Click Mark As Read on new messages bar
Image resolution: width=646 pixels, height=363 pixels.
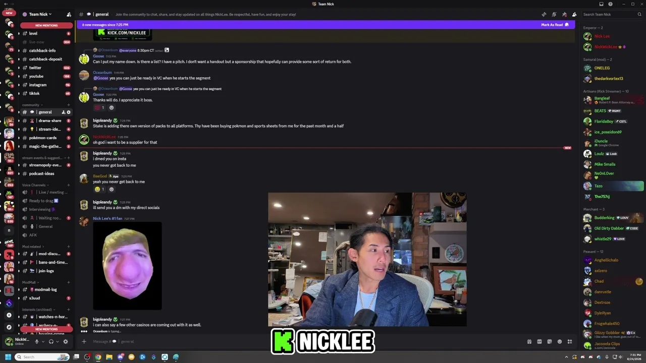tap(555, 25)
